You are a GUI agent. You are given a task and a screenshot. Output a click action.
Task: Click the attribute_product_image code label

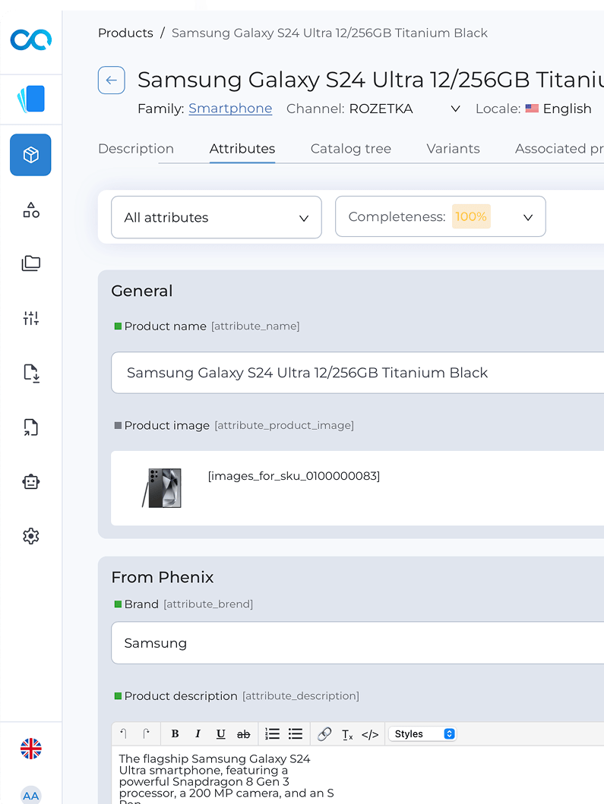284,425
